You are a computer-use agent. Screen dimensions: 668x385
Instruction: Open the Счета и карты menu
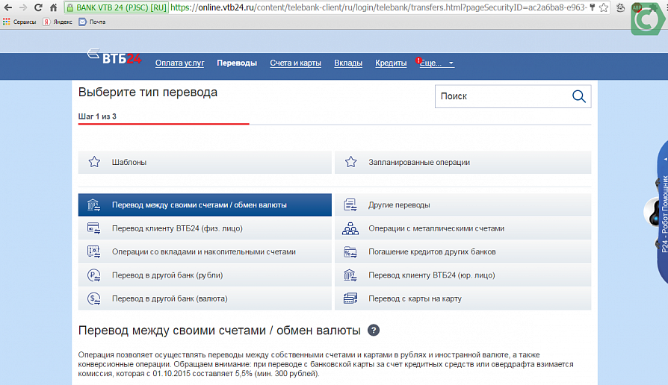[x=295, y=63]
